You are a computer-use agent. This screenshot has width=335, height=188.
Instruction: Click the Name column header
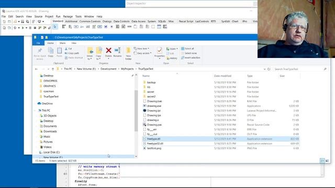(146, 76)
